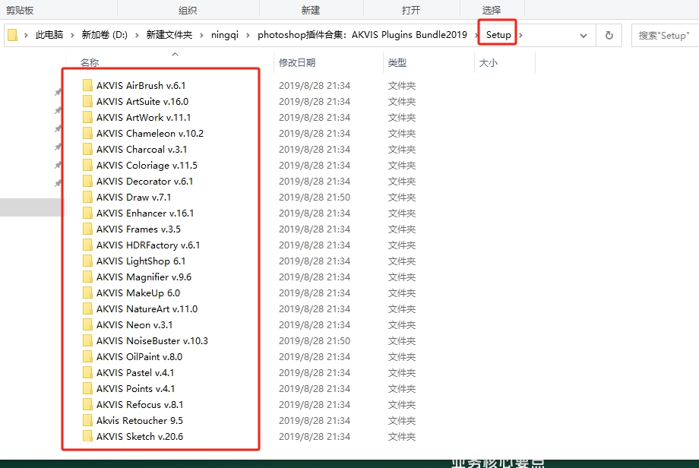The width and height of the screenshot is (699, 468).
Task: Select the AKVIS OilPaint v.8.0 folder icon
Action: pyautogui.click(x=87, y=356)
